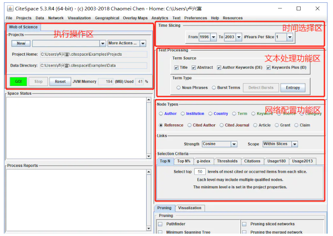Select Grant node type
Image resolution: width=333 pixels, height=236 pixels.
pos(277,125)
